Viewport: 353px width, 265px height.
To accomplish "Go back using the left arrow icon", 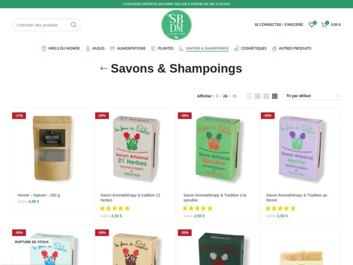I will [104, 68].
